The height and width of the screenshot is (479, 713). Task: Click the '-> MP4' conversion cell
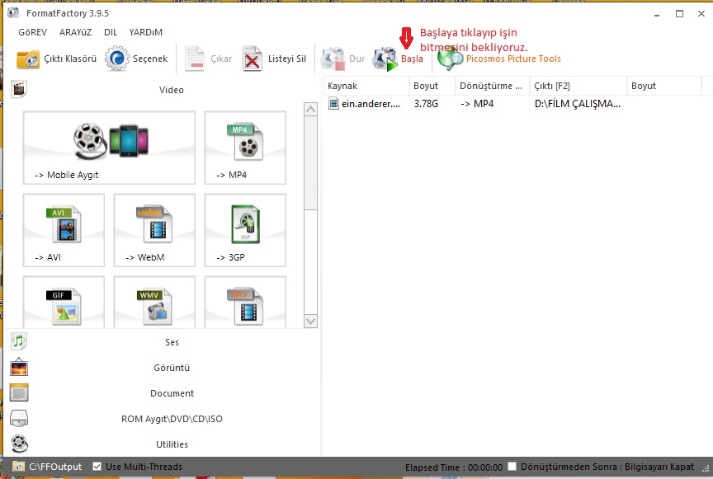click(x=476, y=104)
